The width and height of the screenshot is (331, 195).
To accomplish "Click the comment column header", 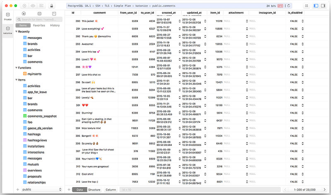I will (99, 13).
